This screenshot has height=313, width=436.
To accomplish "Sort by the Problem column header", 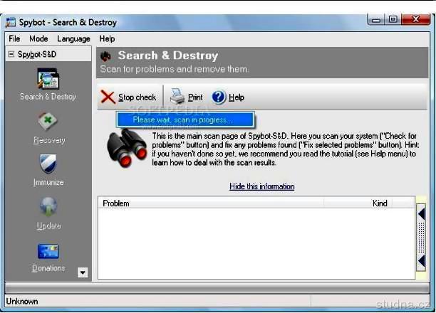I will click(211, 203).
